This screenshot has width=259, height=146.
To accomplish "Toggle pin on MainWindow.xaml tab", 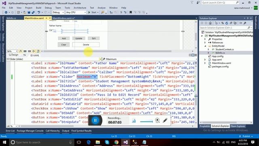I will pos(47,18).
